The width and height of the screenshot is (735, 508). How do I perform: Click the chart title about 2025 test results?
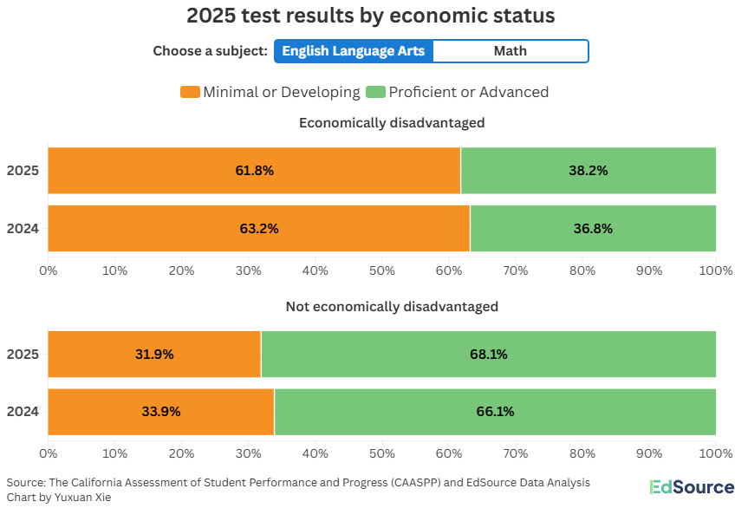click(371, 16)
